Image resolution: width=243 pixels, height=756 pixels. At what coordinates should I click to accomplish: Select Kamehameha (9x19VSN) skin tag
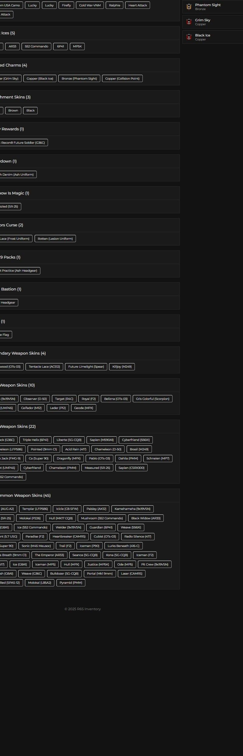coord(132,509)
